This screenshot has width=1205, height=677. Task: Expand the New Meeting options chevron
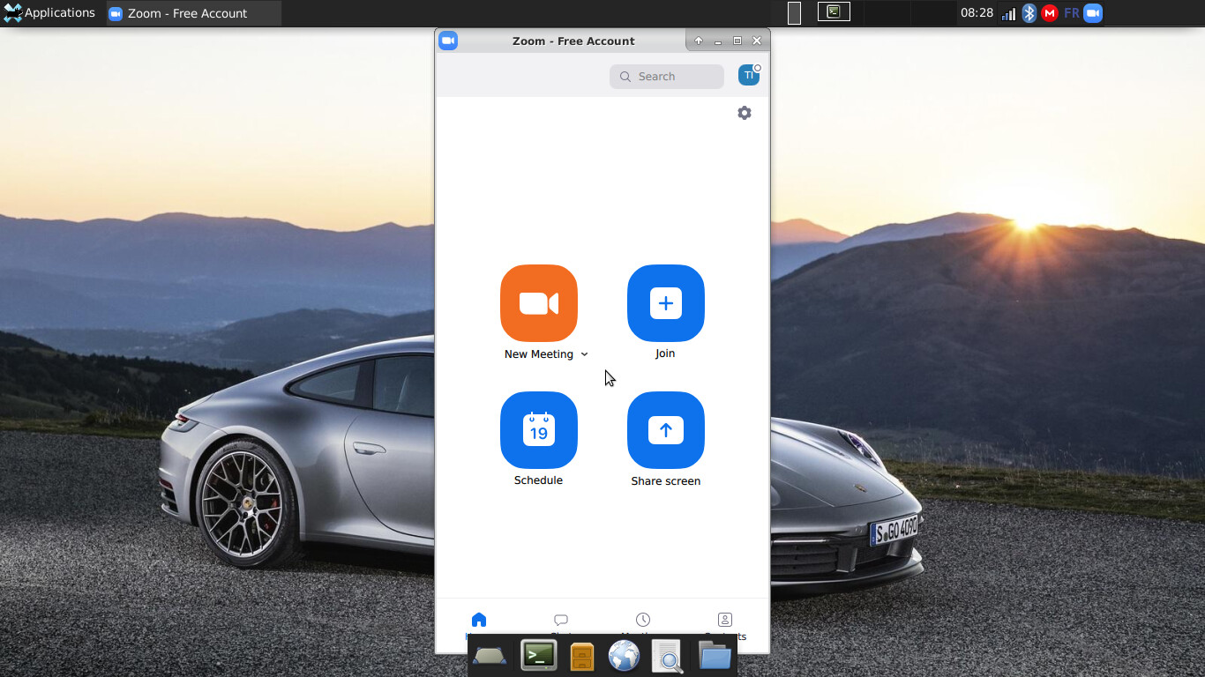pos(584,354)
